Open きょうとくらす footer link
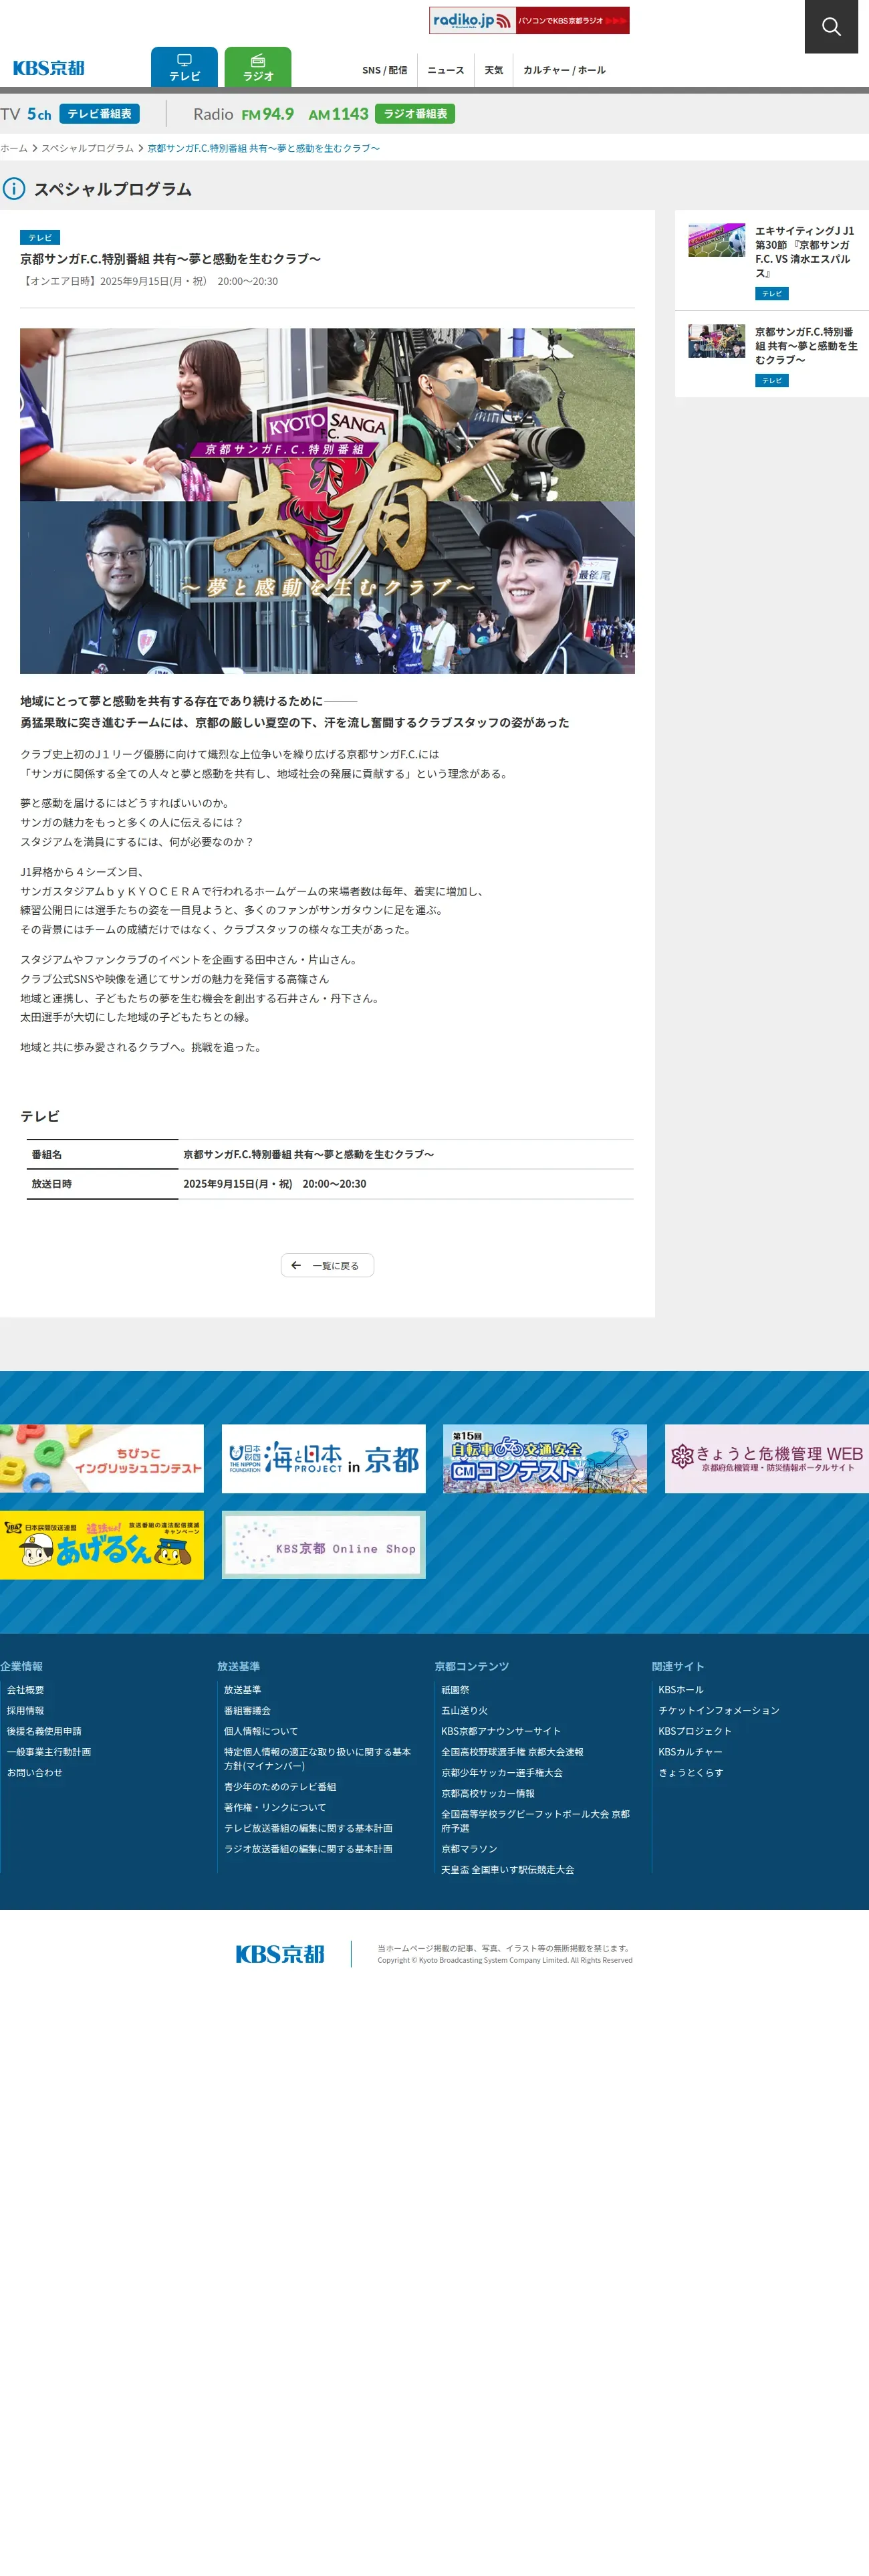This screenshot has width=869, height=2576. coord(691,1773)
